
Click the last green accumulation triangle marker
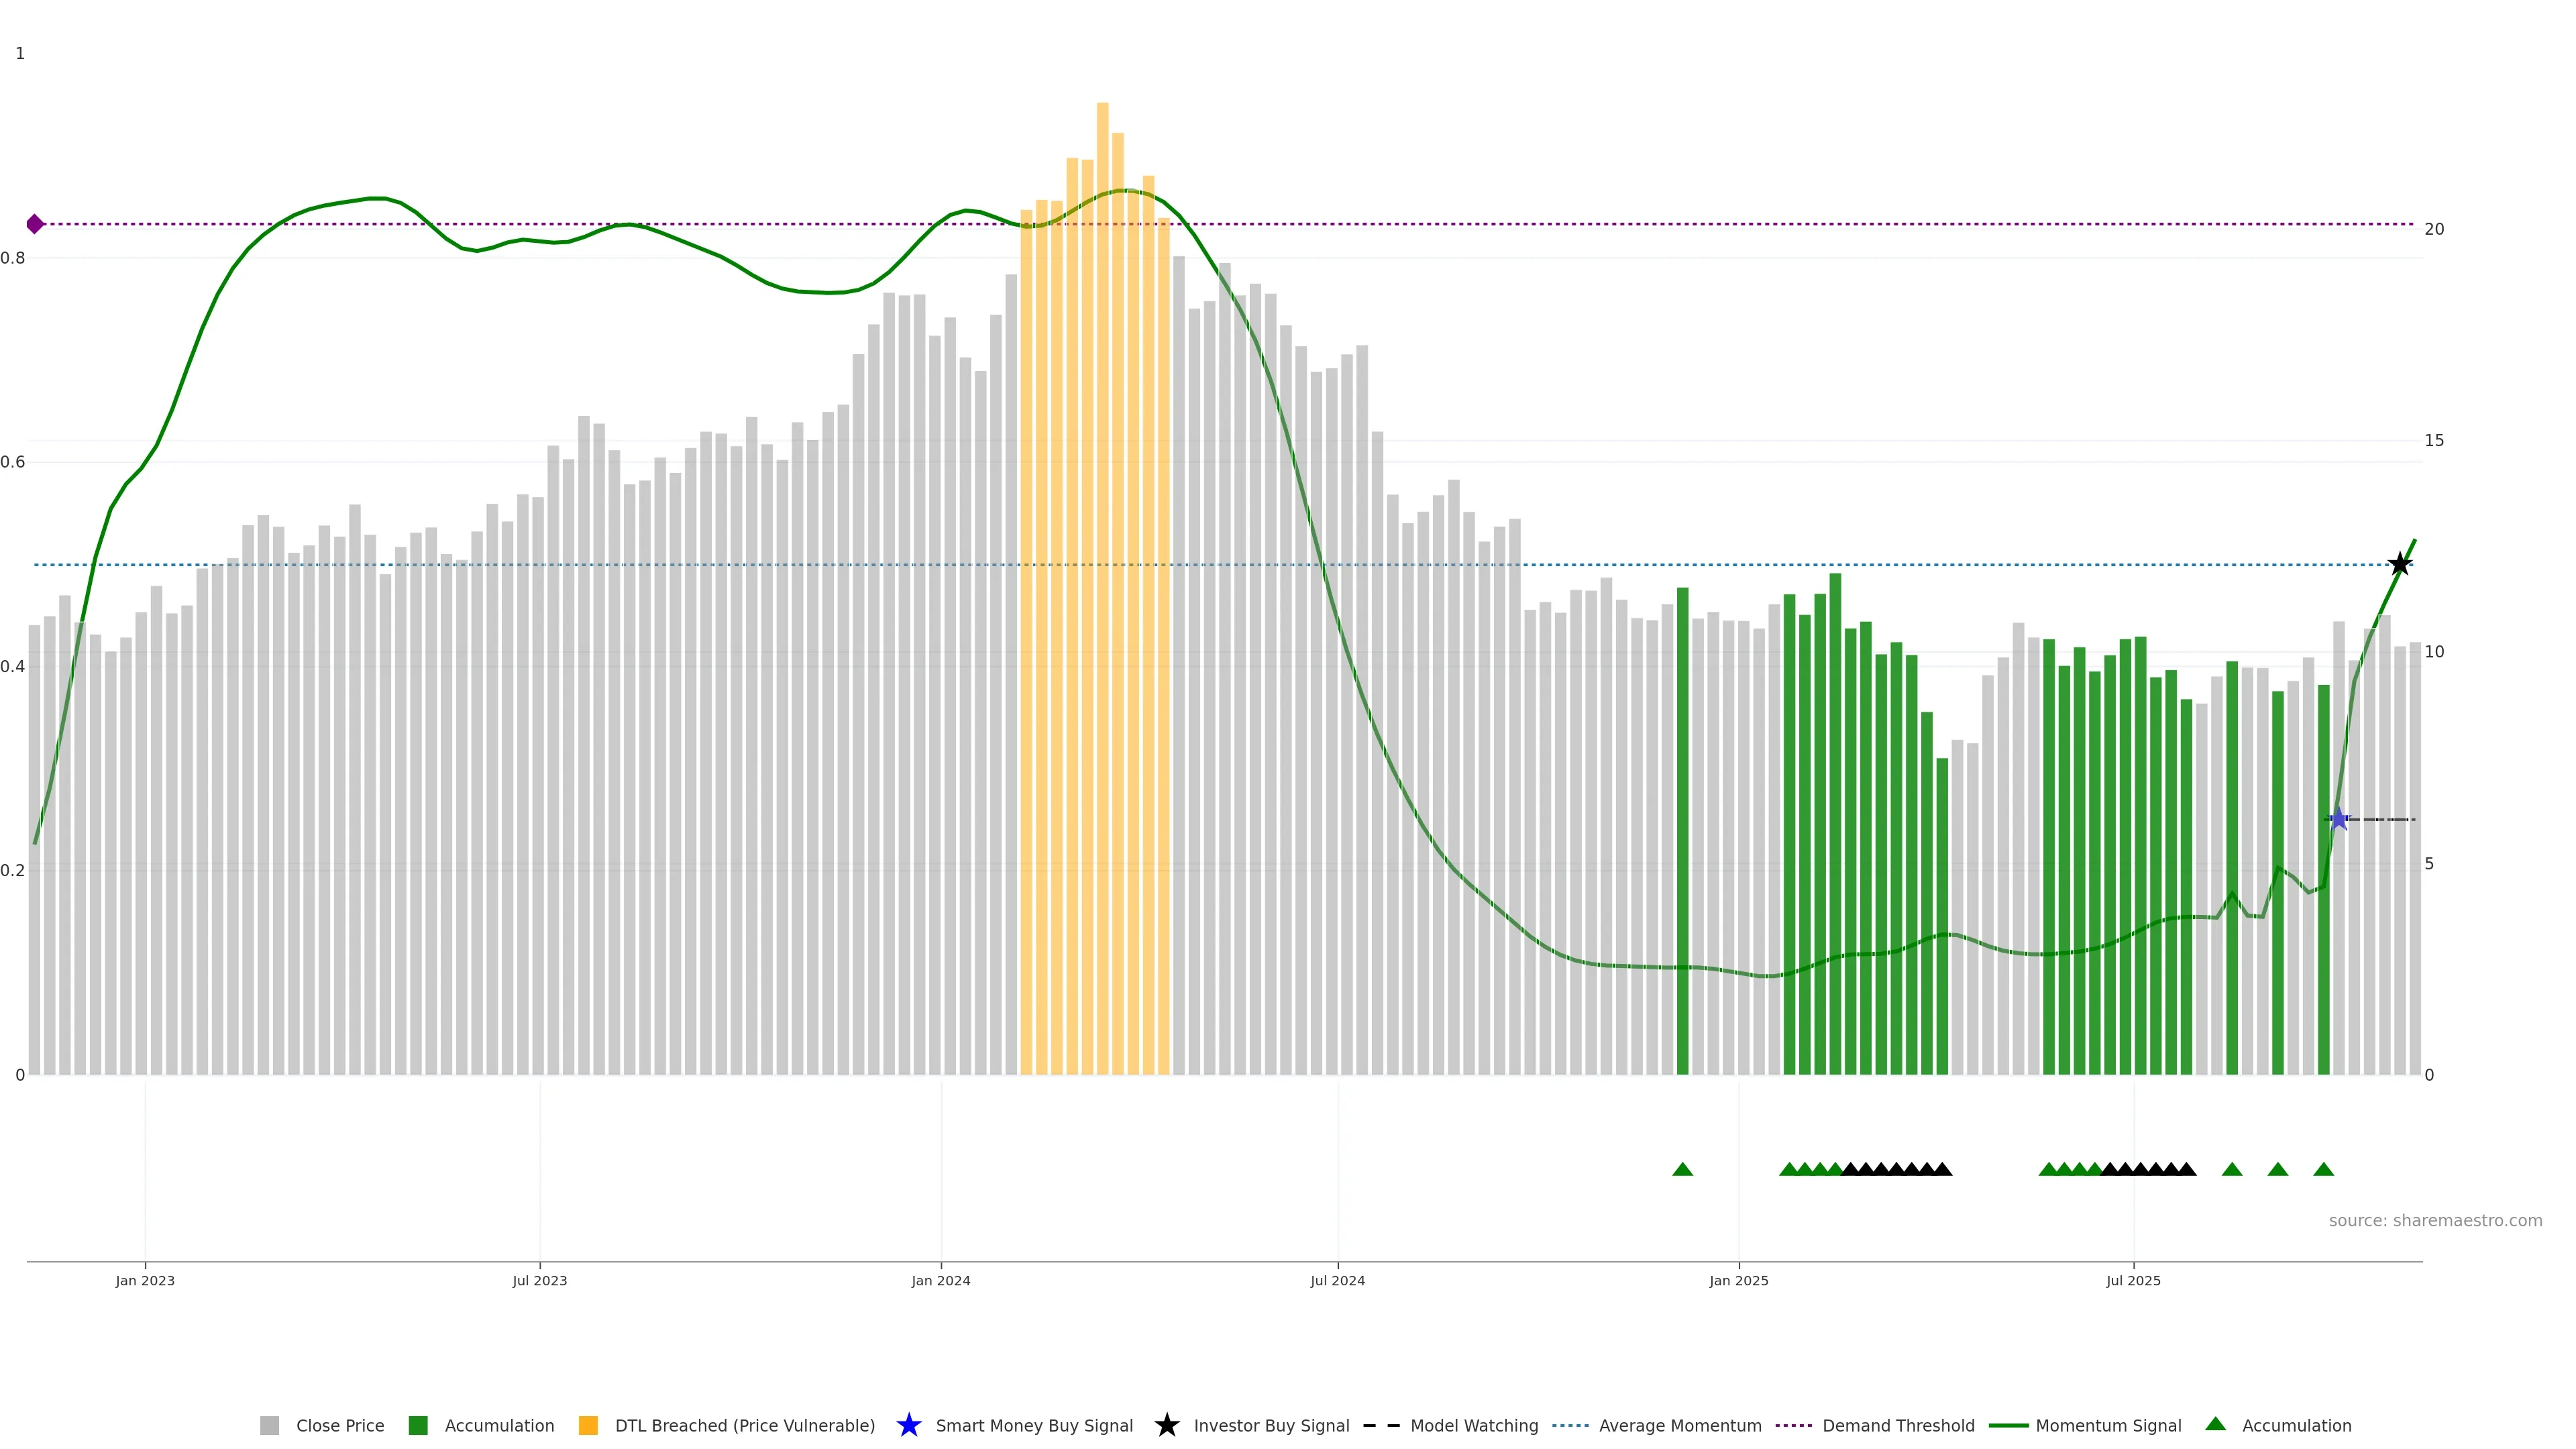2323,1170
